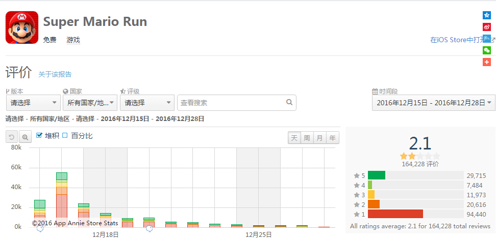Image resolution: width=496 pixels, height=241 pixels.
Task: Open the 国家 所有国家/地区 dropdown
Action: (x=90, y=103)
